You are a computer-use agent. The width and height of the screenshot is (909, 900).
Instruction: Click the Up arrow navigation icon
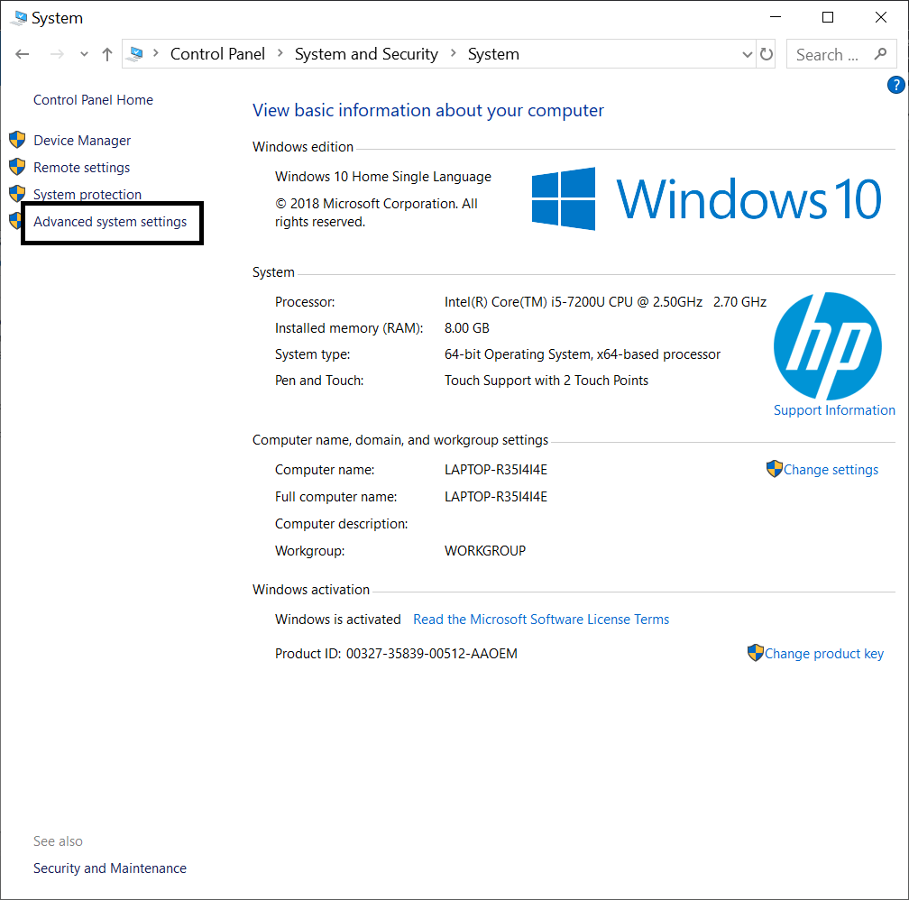[106, 54]
